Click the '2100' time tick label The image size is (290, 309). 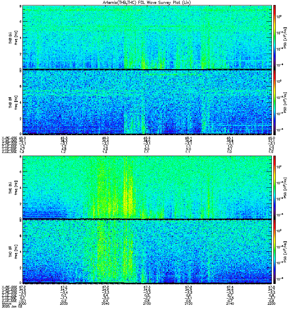(x=147, y=304)
